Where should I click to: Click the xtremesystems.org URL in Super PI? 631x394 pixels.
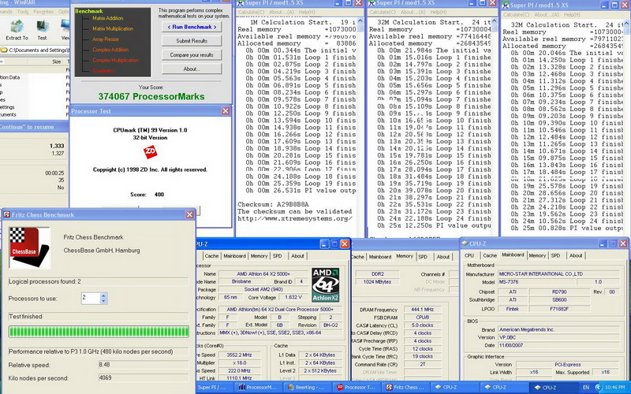(x=294, y=219)
